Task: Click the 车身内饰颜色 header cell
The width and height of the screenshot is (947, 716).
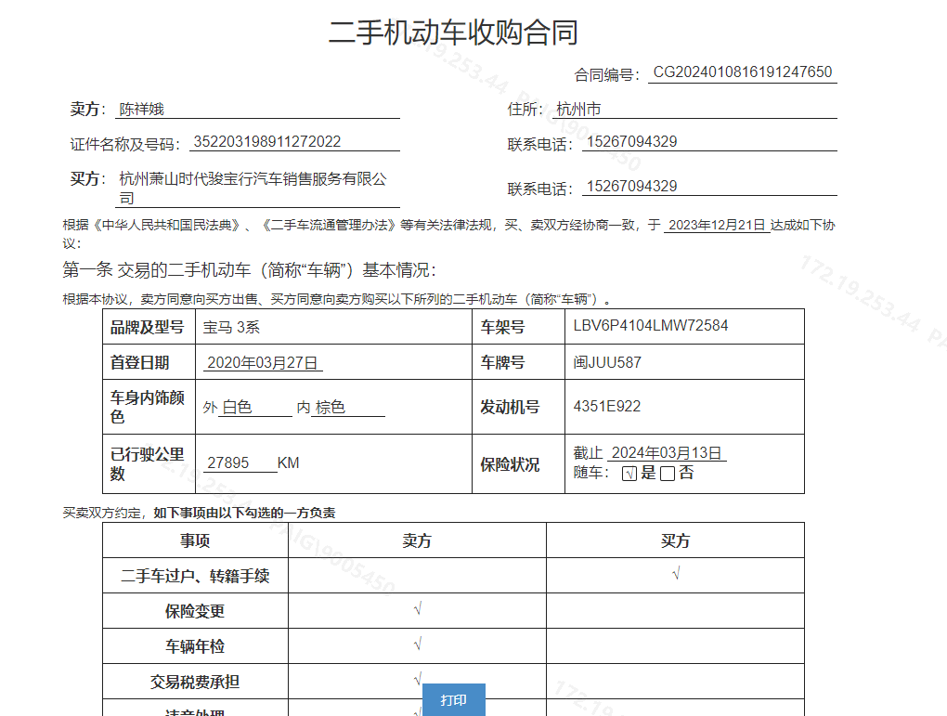Action: click(x=148, y=408)
